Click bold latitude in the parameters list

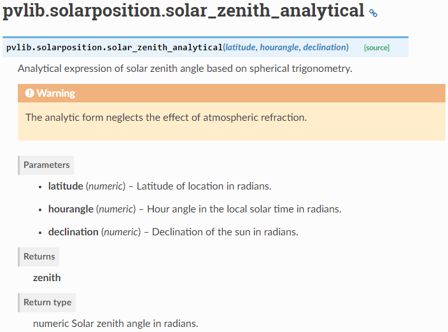[66, 186]
